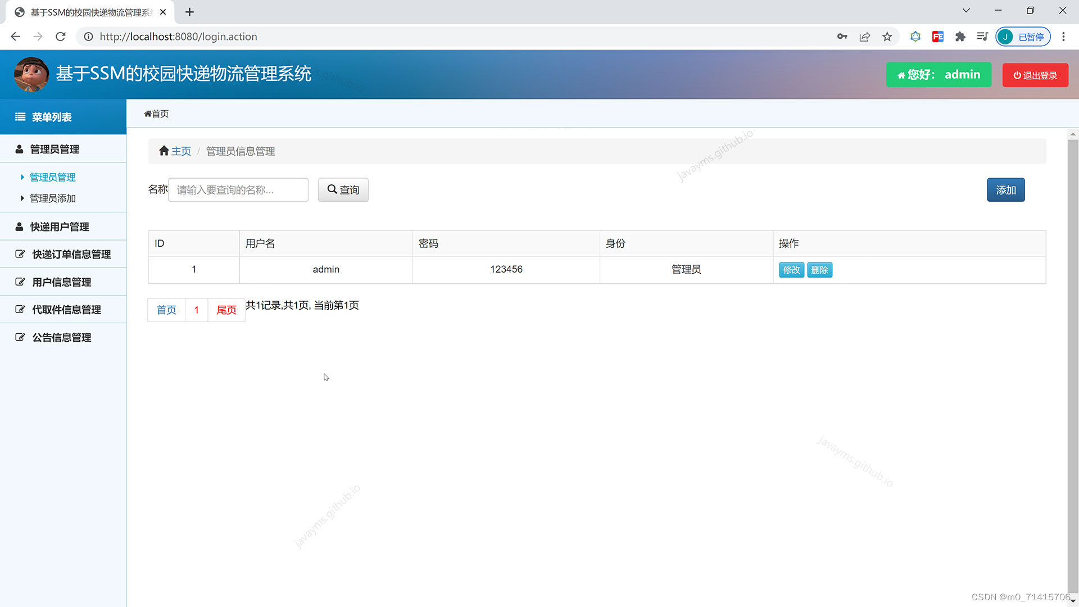Screen dimensions: 1079x607
Task: Click the red FE extension icon
Action: [937, 37]
